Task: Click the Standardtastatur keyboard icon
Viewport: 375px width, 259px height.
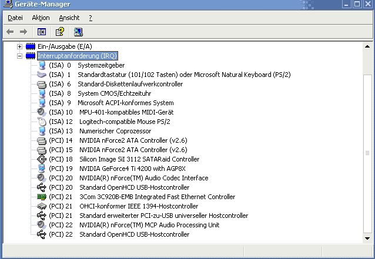Action: [x=42, y=75]
